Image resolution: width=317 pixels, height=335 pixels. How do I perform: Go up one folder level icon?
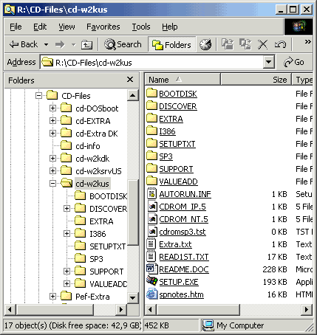coord(86,44)
